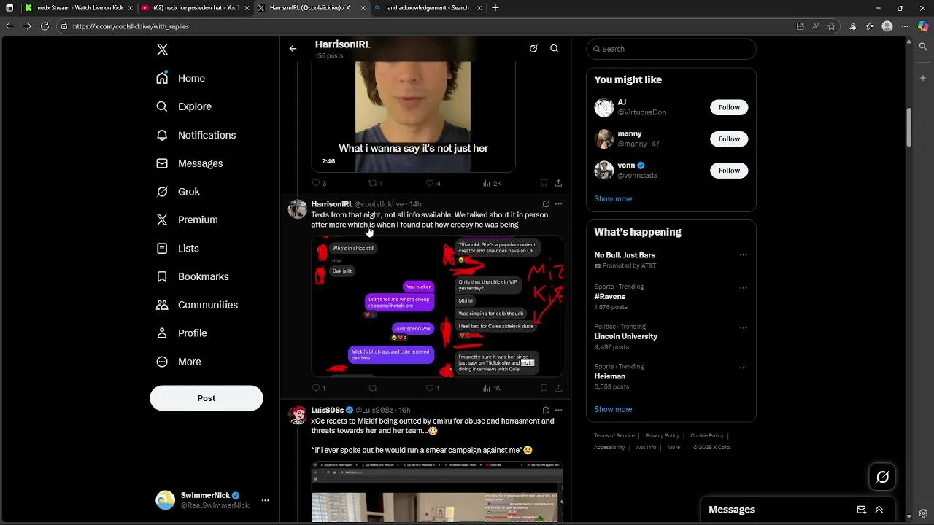Image resolution: width=934 pixels, height=525 pixels.
Task: Click the Profile icon in sidebar
Action: point(162,333)
